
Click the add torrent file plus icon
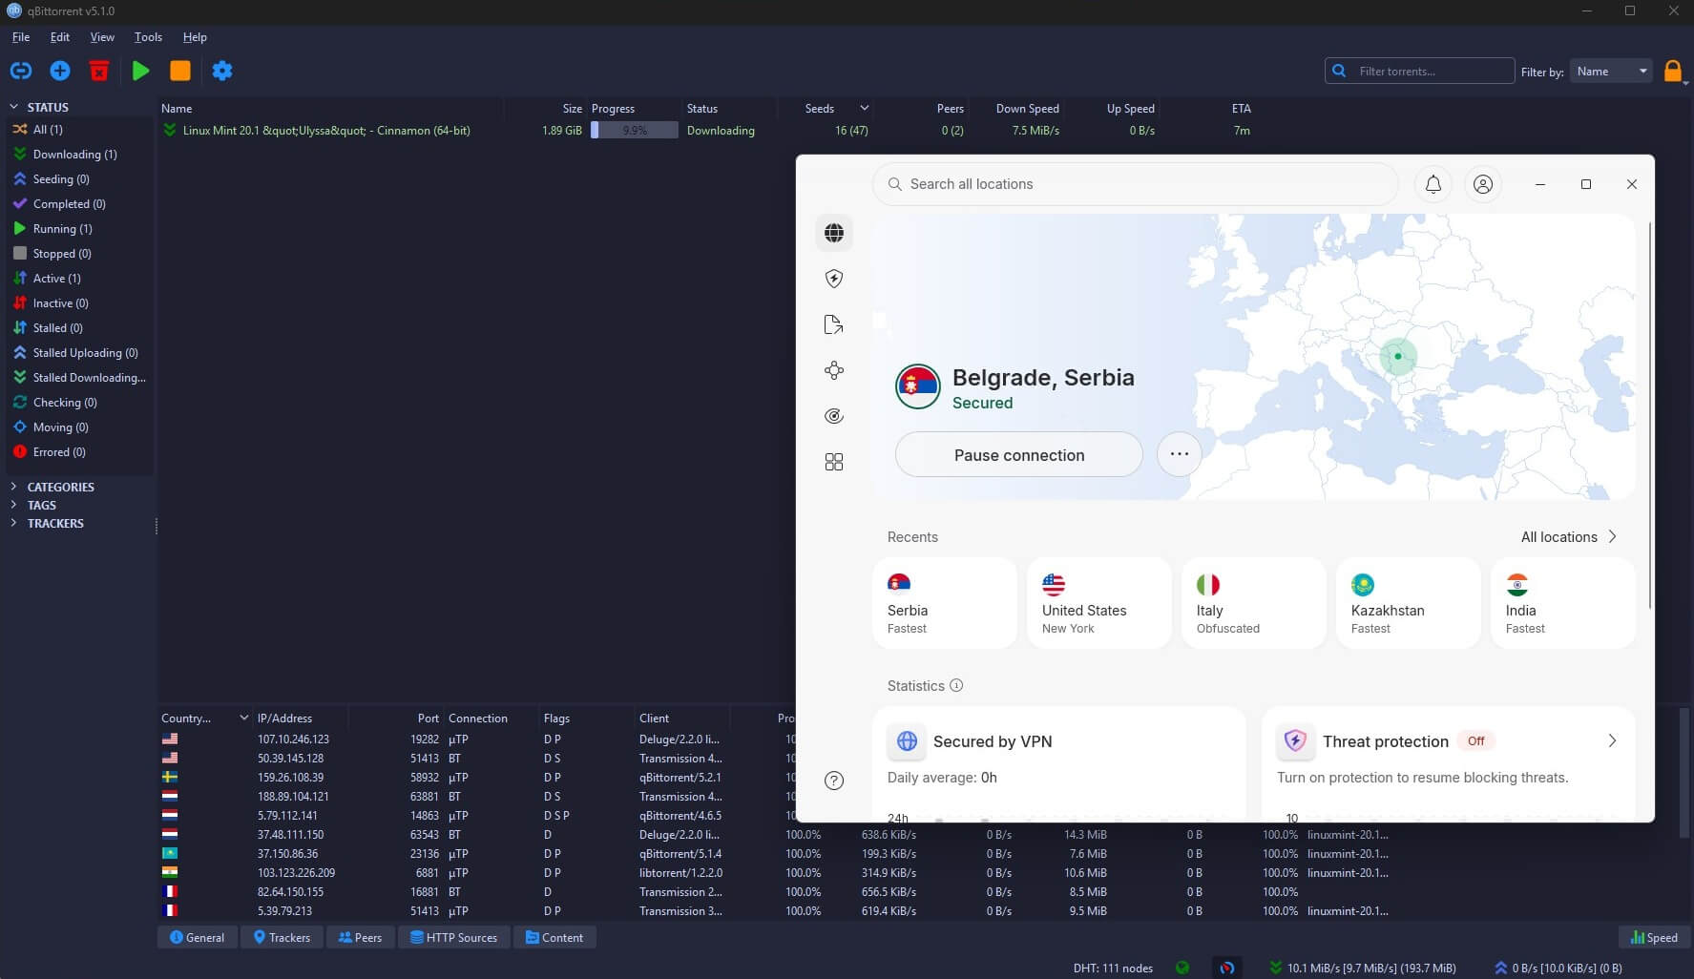[x=60, y=71]
